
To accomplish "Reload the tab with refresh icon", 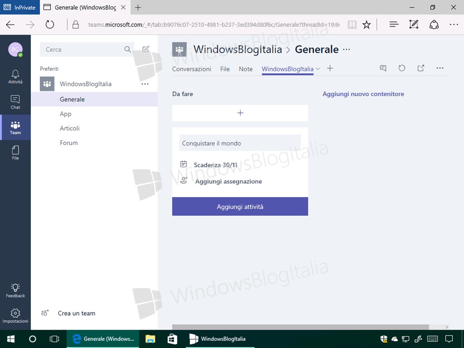I will tap(402, 68).
